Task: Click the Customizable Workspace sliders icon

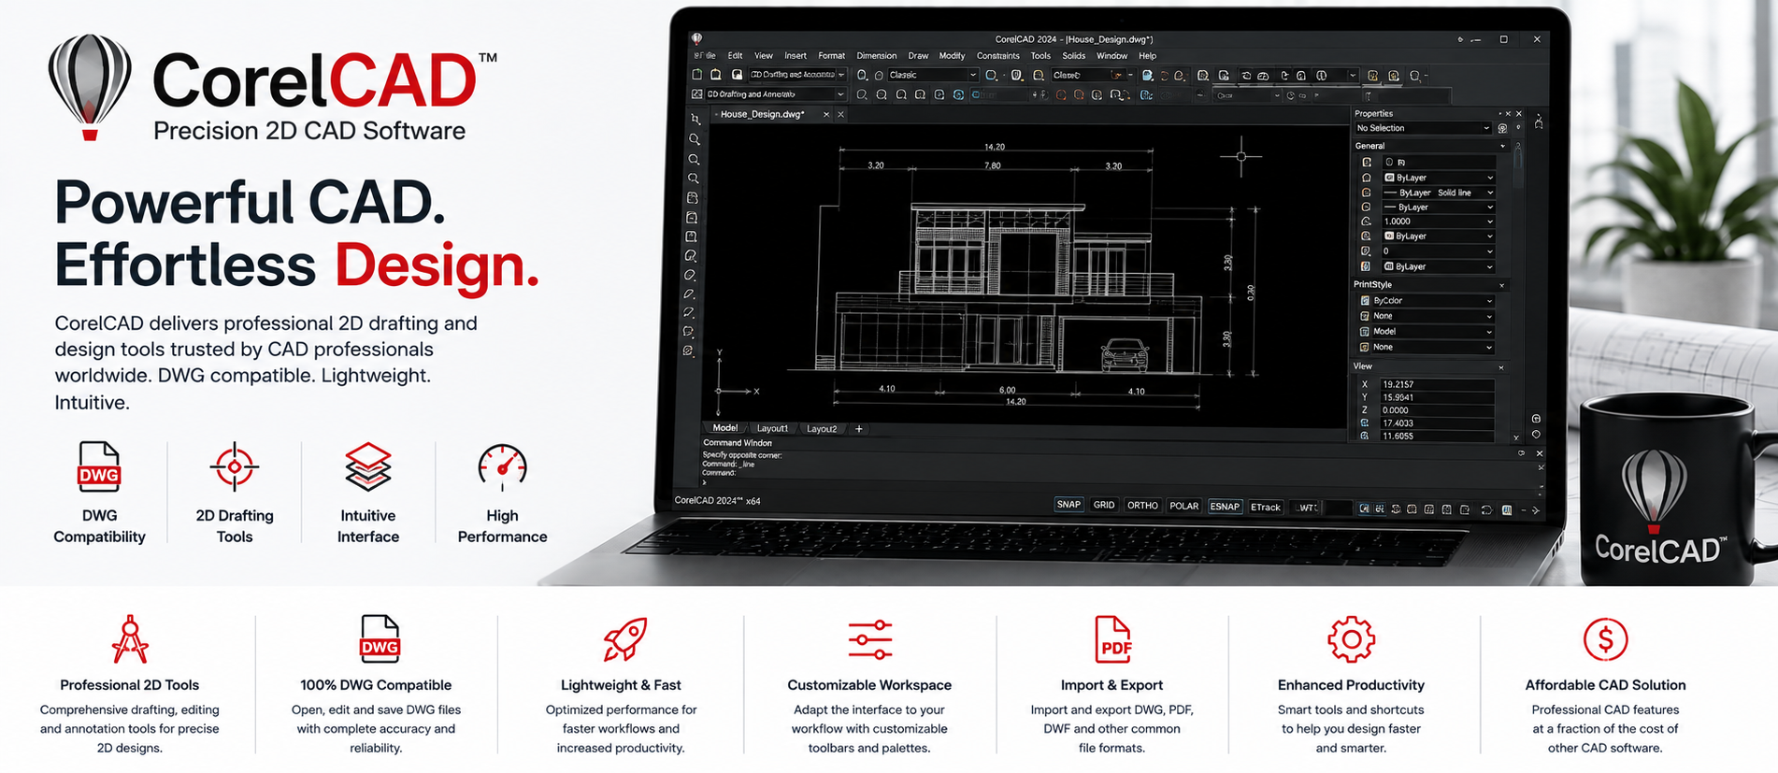Action: [870, 639]
